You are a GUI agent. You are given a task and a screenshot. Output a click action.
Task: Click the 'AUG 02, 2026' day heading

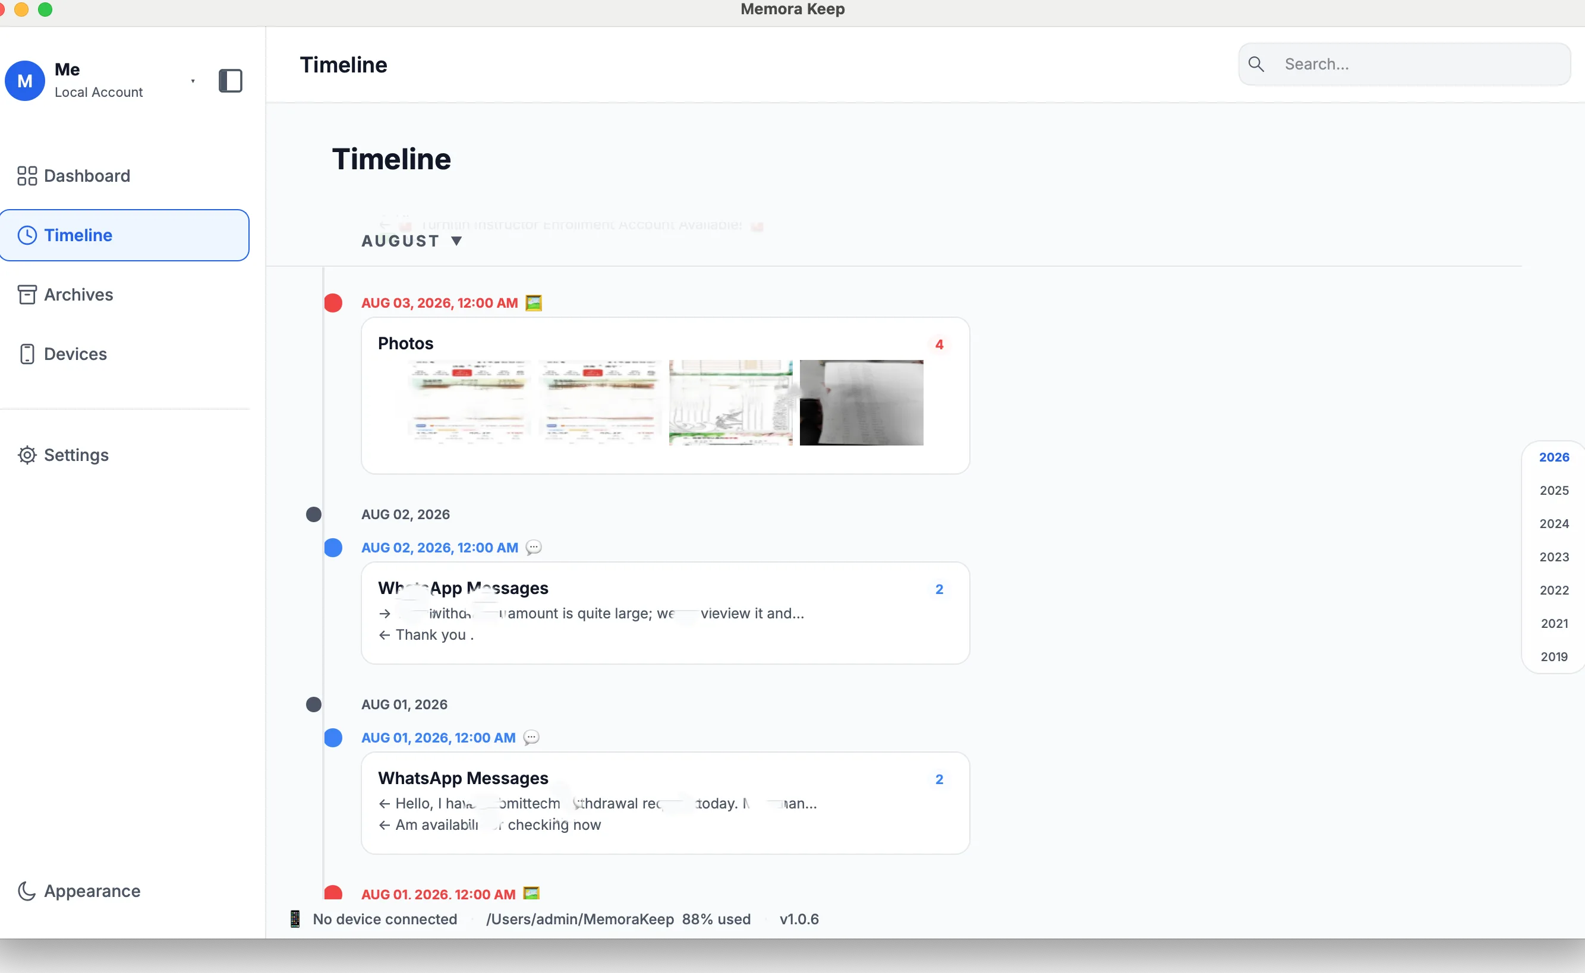click(405, 514)
